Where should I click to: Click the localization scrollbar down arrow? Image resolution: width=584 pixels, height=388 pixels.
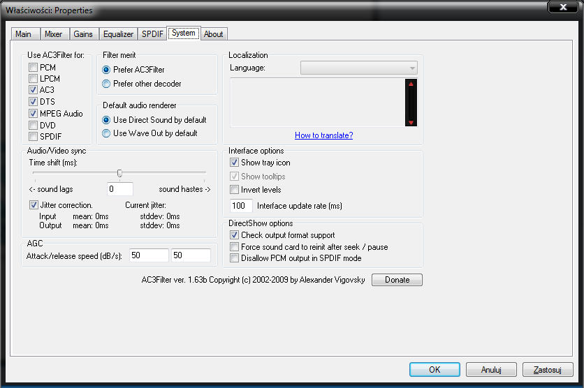(411, 122)
